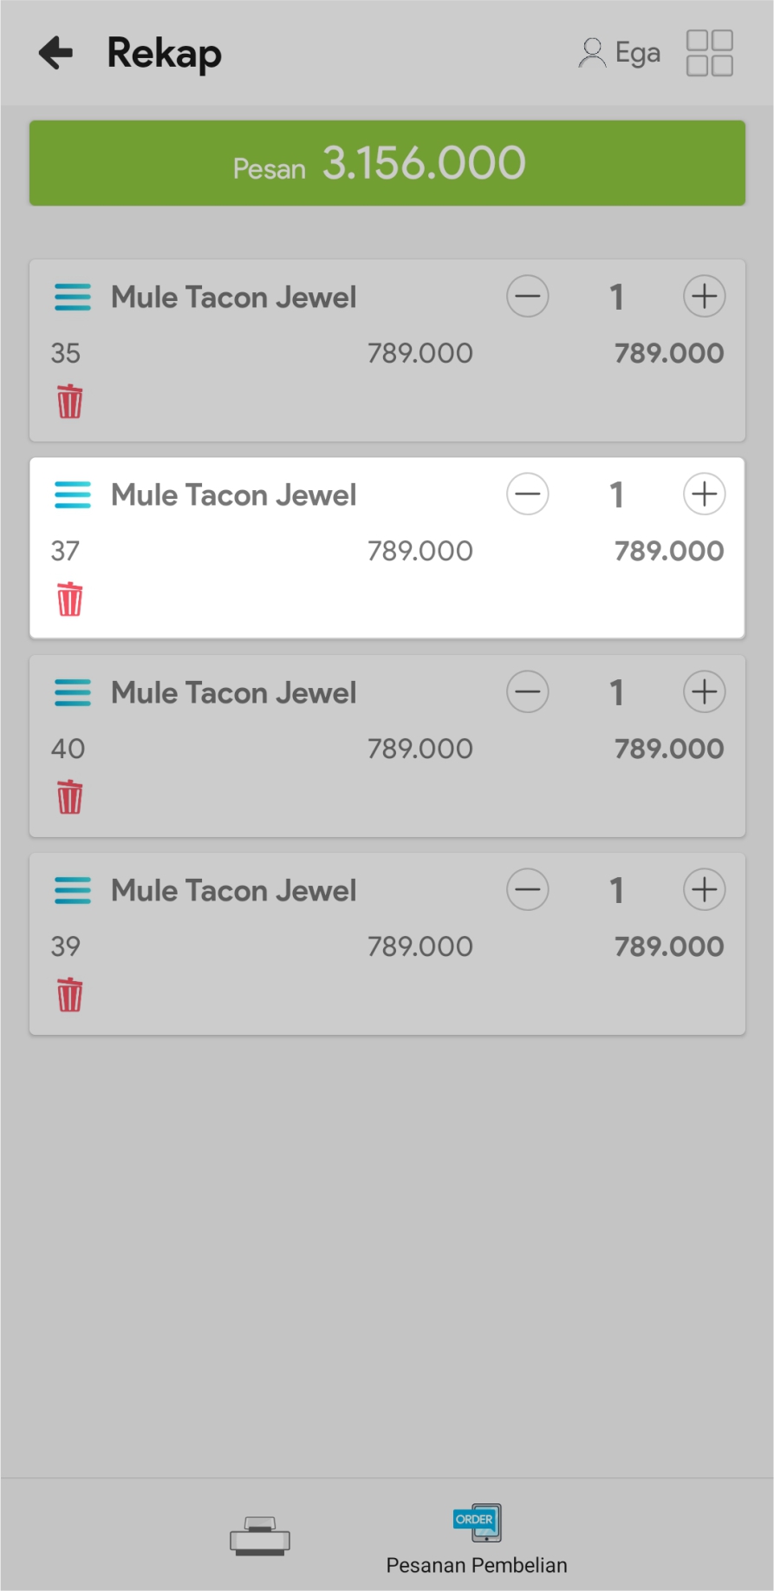Open the Ega user profile

tap(620, 53)
